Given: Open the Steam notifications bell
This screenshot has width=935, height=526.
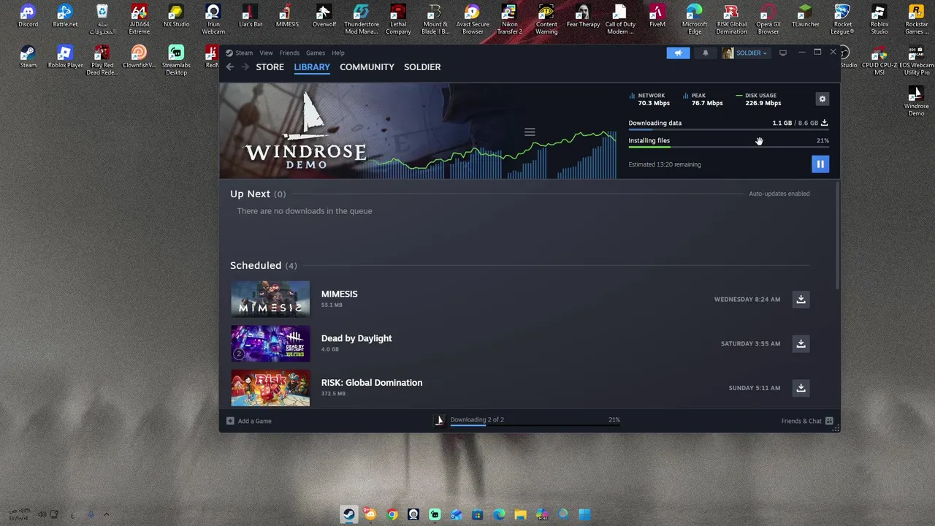Looking at the screenshot, I should click(705, 53).
